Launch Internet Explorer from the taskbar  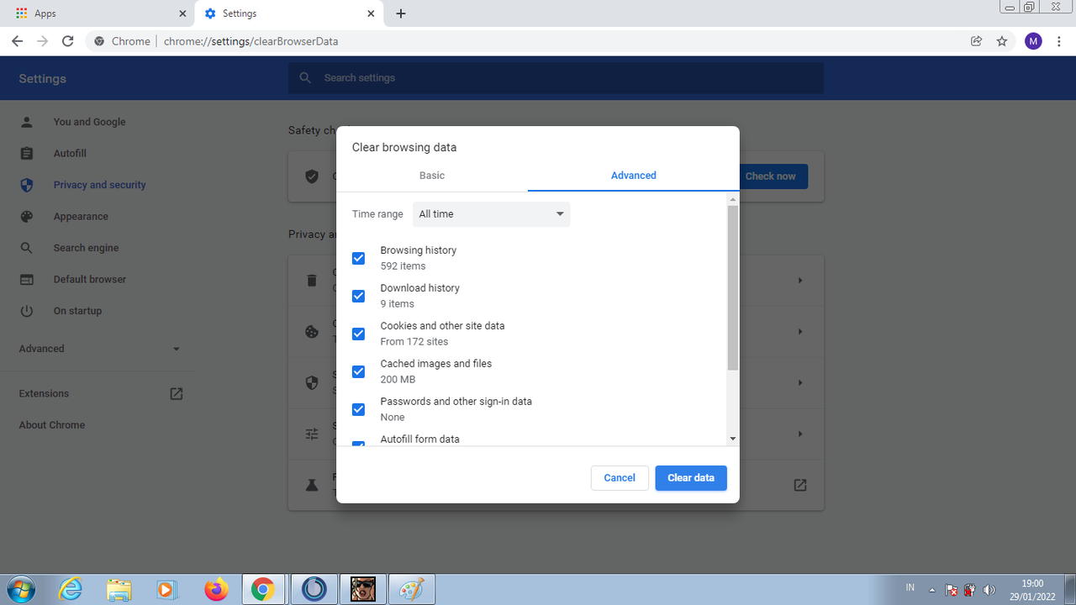[71, 589]
